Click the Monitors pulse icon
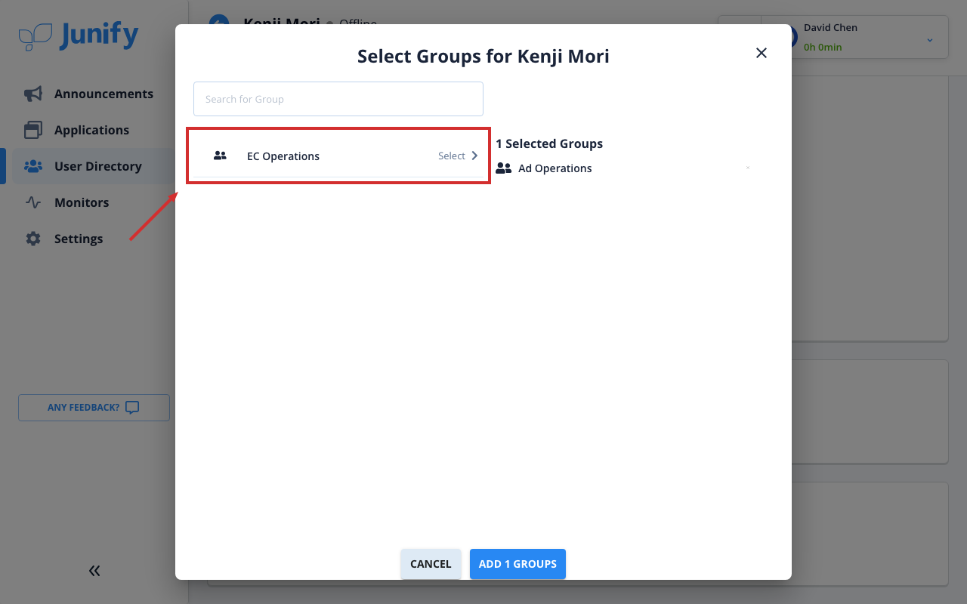967x604 pixels. click(x=33, y=202)
